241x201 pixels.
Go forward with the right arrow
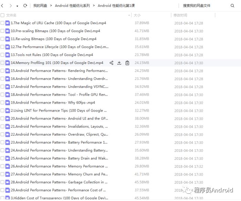pyautogui.click(x=11, y=6)
